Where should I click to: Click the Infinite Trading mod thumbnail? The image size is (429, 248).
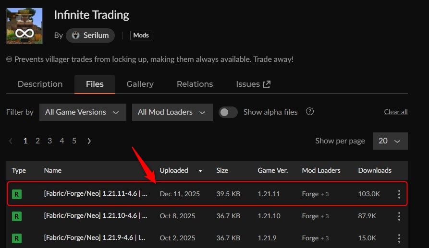pos(24,26)
